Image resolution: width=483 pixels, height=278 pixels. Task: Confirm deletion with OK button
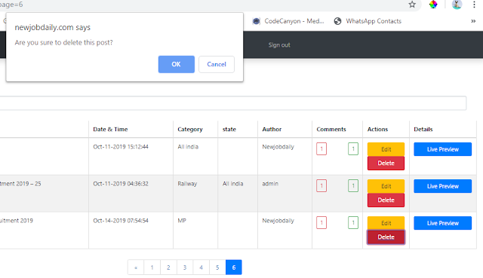tap(176, 64)
